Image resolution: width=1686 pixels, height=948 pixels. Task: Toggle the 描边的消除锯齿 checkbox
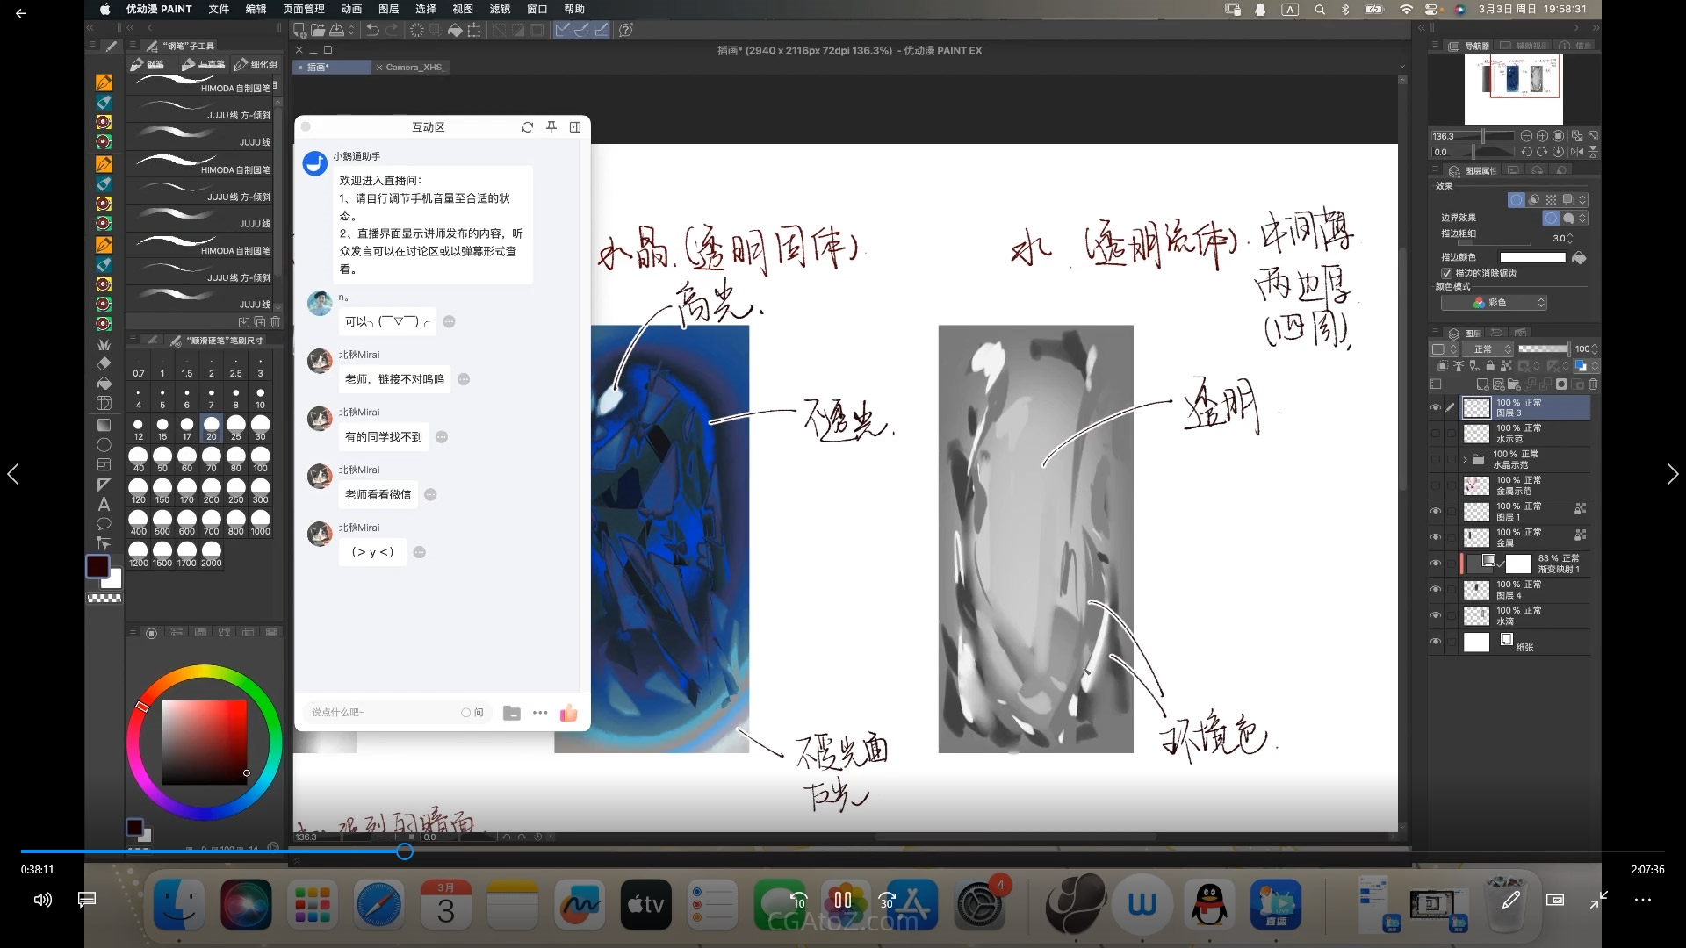point(1446,273)
